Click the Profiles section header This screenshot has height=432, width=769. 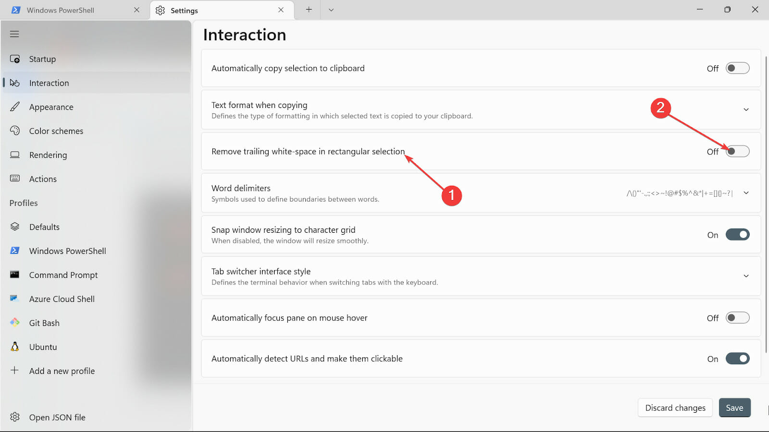(x=24, y=203)
